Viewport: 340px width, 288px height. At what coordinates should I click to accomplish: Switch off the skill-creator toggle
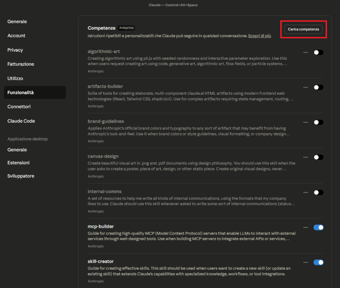(318, 262)
